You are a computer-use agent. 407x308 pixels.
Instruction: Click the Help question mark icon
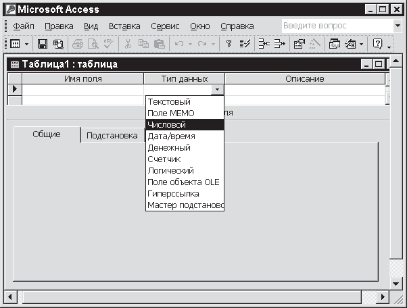pos(377,44)
